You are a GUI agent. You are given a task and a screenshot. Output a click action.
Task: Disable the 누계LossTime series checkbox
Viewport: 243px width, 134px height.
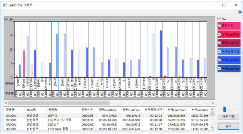pyautogui.click(x=219, y=68)
